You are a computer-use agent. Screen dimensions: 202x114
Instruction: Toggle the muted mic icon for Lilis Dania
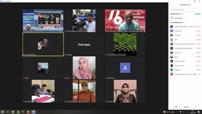click(x=197, y=53)
